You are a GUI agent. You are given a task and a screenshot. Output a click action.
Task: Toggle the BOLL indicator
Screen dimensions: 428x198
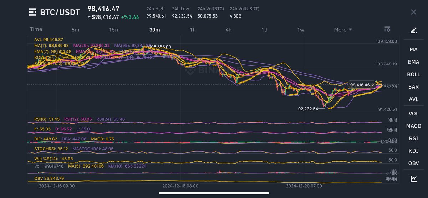413,75
